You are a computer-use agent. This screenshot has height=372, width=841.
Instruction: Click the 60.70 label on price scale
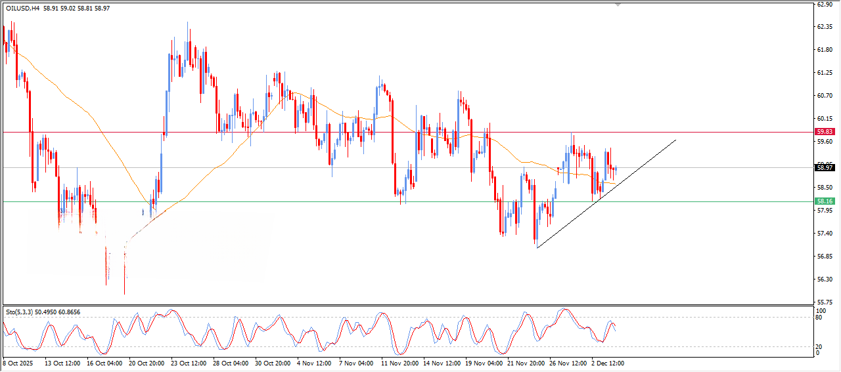tap(824, 96)
